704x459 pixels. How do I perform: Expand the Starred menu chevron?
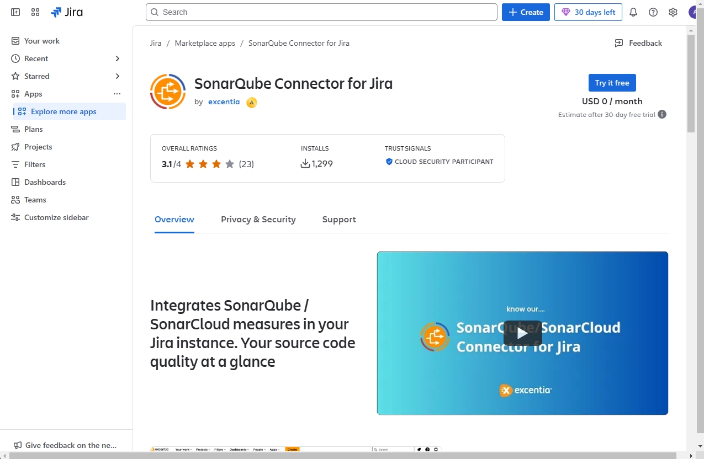(x=117, y=76)
